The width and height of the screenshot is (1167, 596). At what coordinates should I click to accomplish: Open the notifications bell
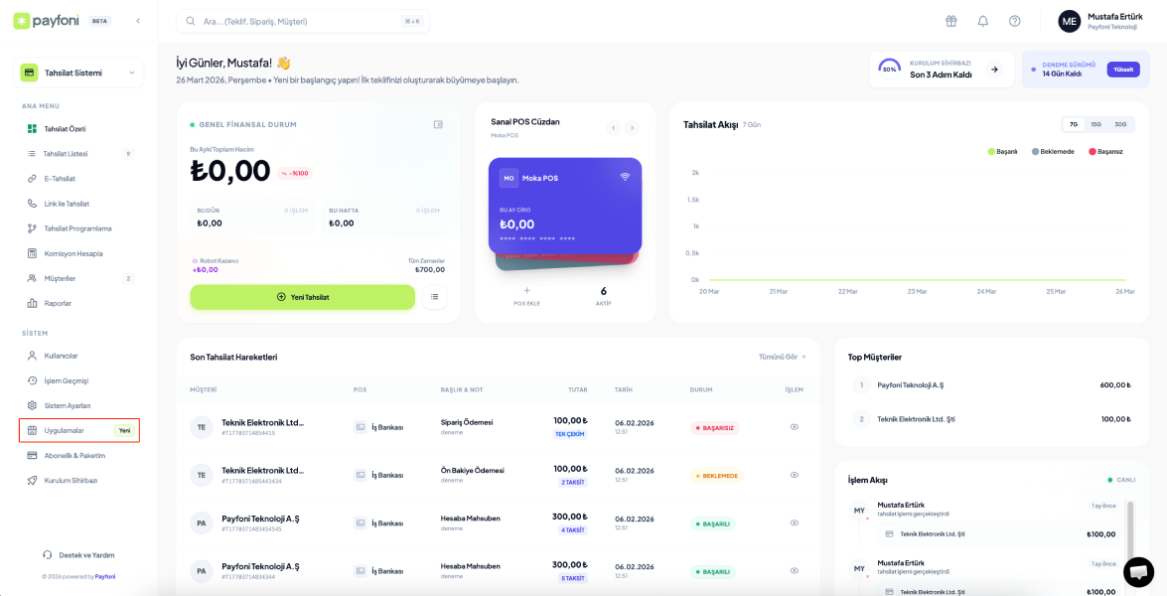[982, 21]
